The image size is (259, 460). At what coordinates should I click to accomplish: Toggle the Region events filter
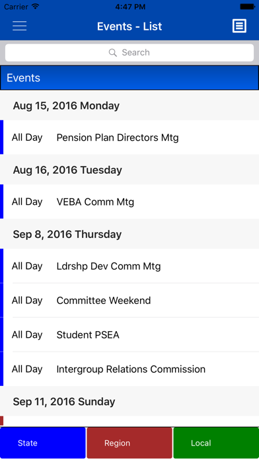click(129, 443)
